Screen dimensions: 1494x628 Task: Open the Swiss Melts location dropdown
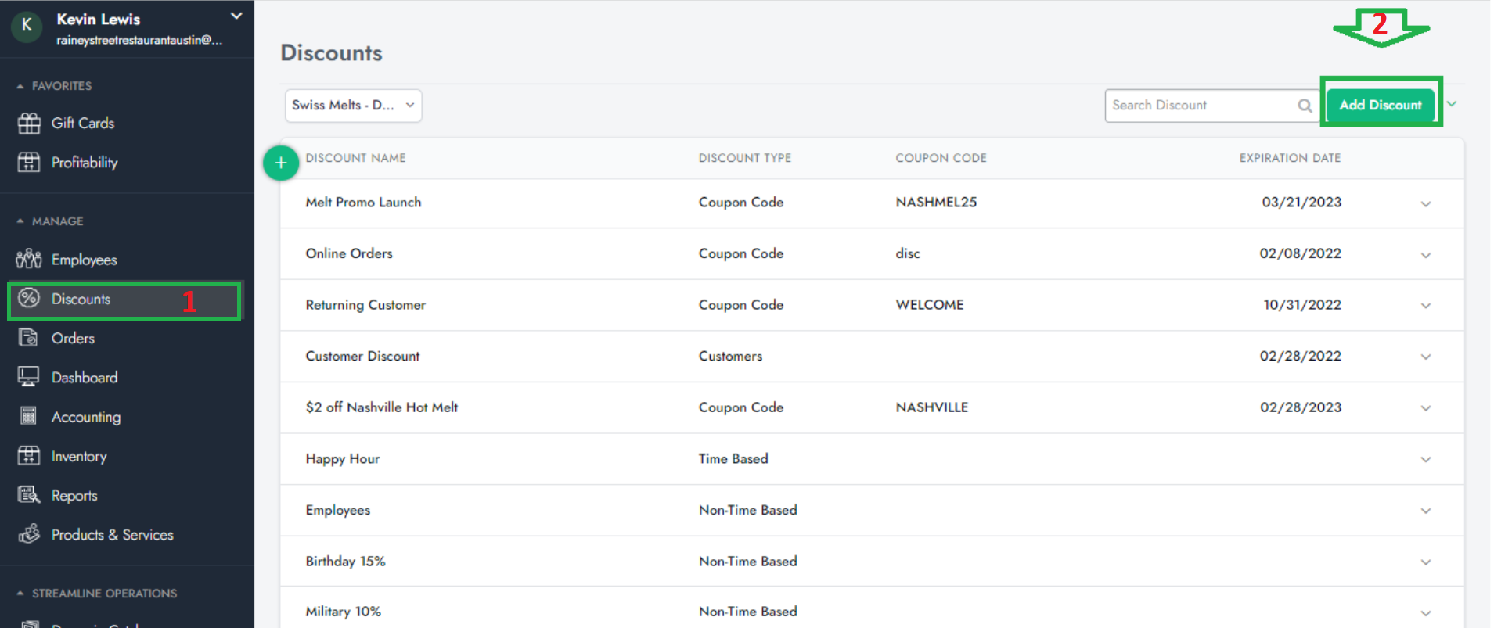coord(353,106)
